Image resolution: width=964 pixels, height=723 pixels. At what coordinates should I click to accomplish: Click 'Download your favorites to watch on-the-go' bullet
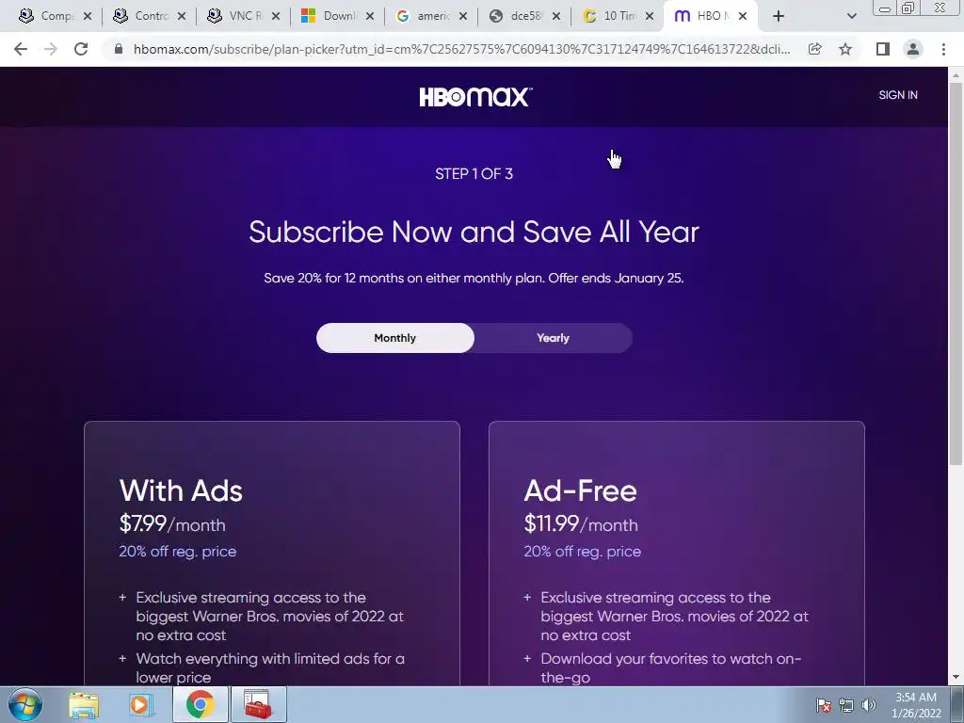[670, 668]
